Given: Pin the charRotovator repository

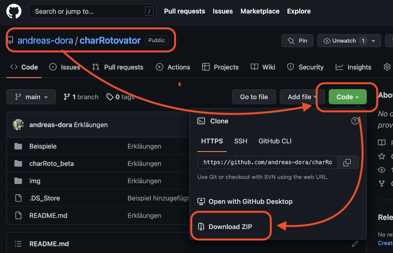Looking at the screenshot, I should 297,40.
